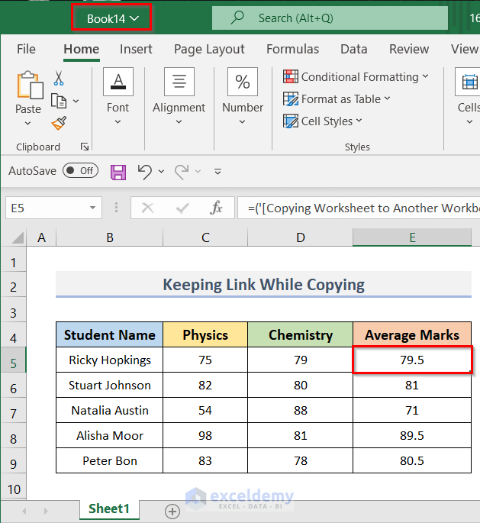Image resolution: width=480 pixels, height=523 pixels.
Task: Click the Insert Function fx icon
Action: click(x=217, y=208)
